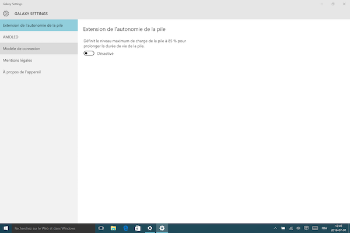Image resolution: width=350 pixels, height=233 pixels.
Task: Open the clock showing 12:45
Action: tap(338, 228)
